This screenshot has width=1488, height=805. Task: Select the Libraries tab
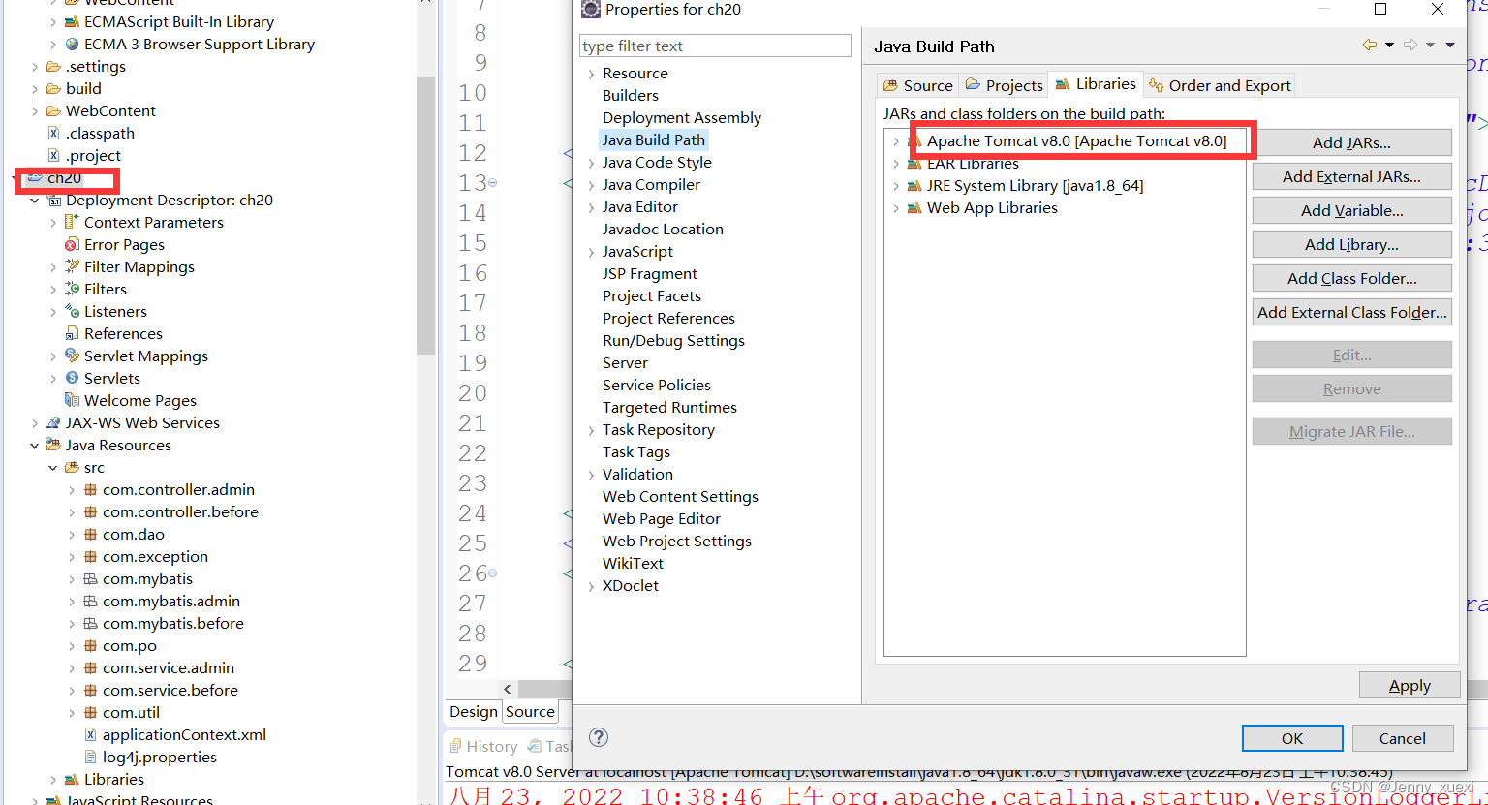(x=1096, y=84)
